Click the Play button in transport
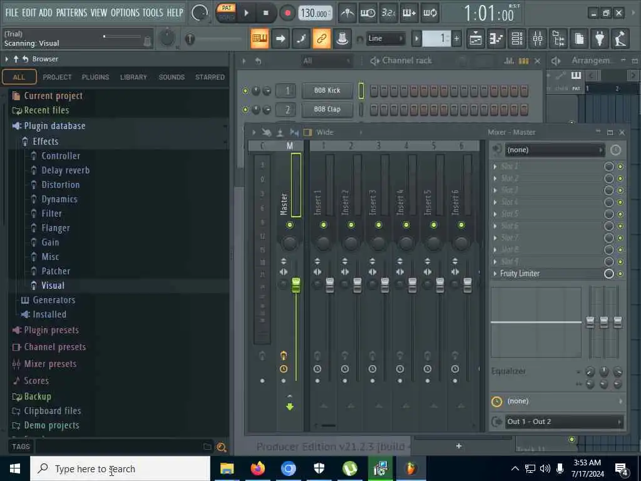This screenshot has height=481, width=641. [x=246, y=13]
